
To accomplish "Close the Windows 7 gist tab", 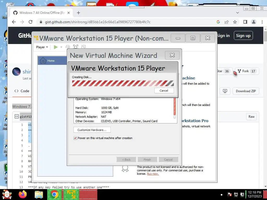I will (69, 13).
